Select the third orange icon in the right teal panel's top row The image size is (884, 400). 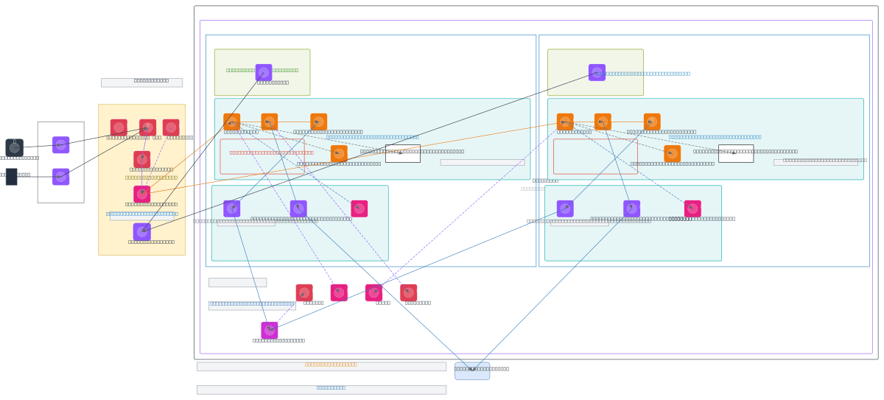point(652,122)
